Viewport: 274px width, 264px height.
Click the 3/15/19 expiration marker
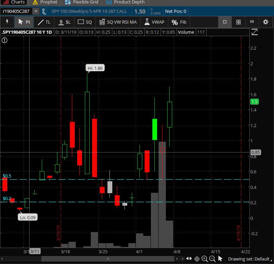pyautogui.click(x=58, y=233)
